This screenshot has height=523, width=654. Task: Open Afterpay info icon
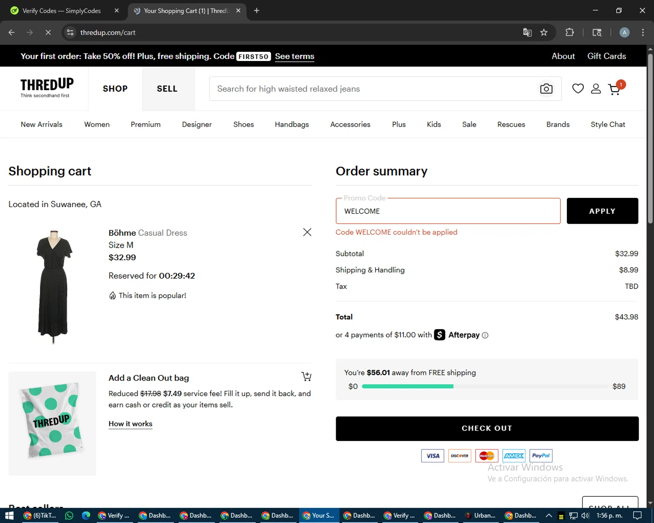tap(485, 335)
